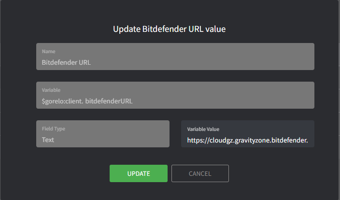Click the "Variable Value" label
This screenshot has width=340, height=200.
point(203,129)
